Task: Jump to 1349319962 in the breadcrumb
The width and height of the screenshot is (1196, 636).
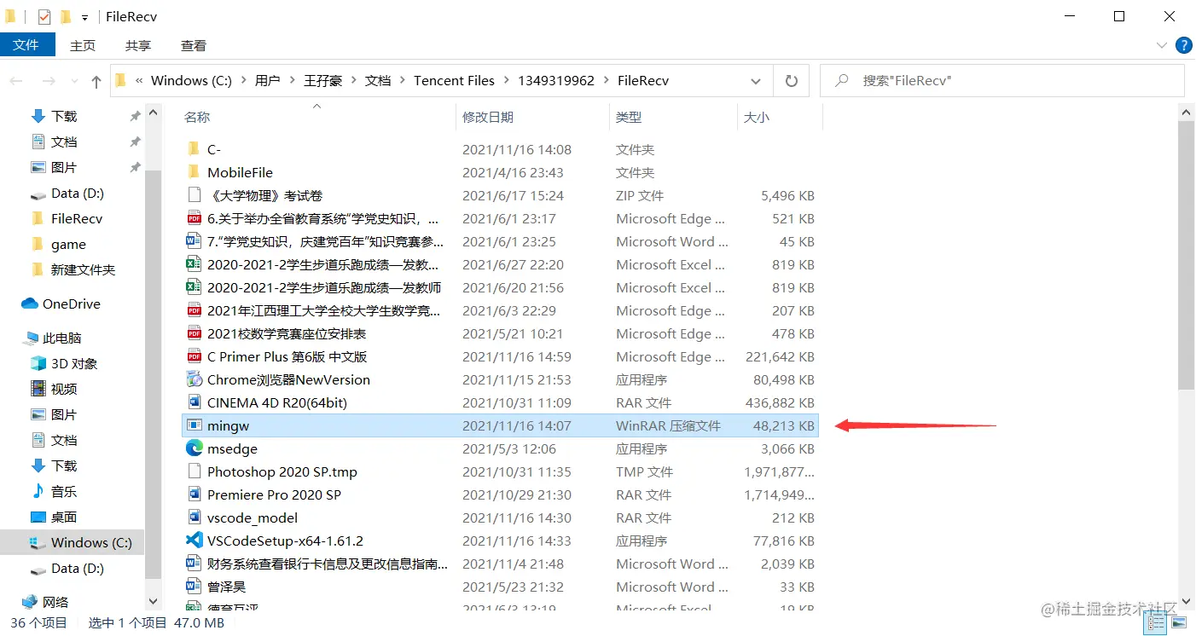Action: tap(556, 81)
